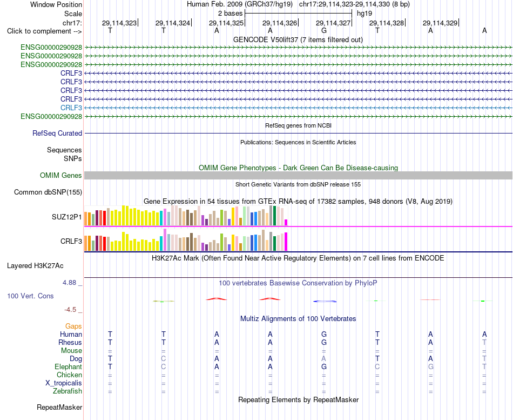
Task: Click the 'Click to complement -->' label
Action: (44, 31)
